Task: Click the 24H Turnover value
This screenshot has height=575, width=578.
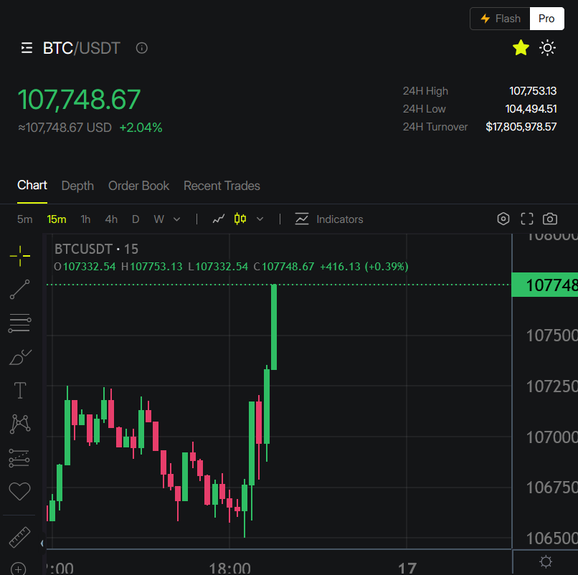Action: (521, 127)
